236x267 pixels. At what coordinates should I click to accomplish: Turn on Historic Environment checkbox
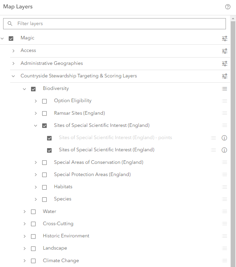(x=33, y=236)
